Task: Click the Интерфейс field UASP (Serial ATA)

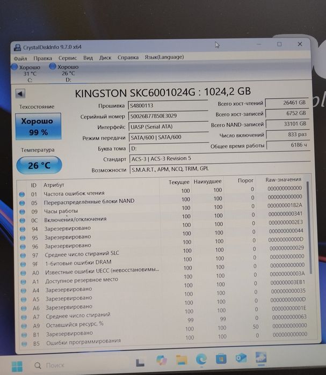Action: (169, 127)
